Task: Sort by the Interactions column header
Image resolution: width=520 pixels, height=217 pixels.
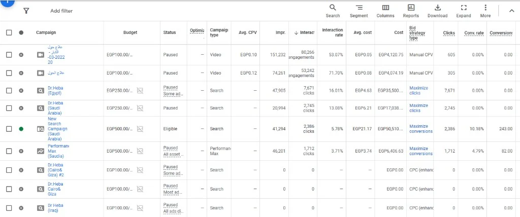Action: 304,32
